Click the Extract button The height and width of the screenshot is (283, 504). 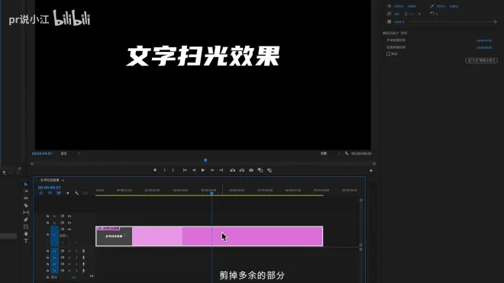242,170
